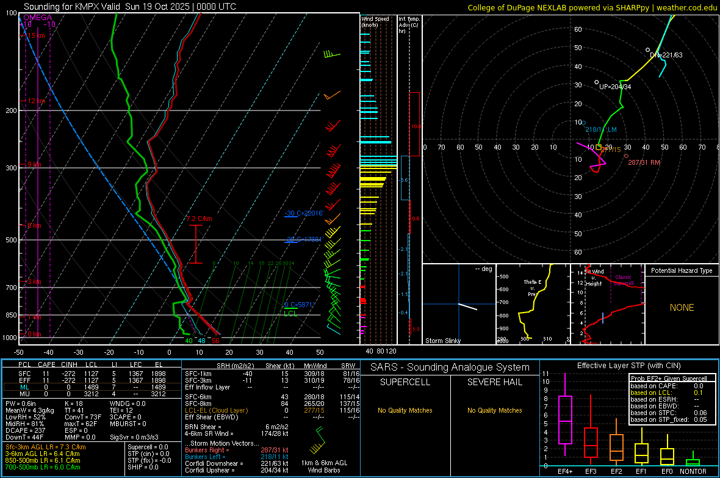Click the DN=221/63 hodograph label
Screen dimensions: 720x478
[x=666, y=55]
